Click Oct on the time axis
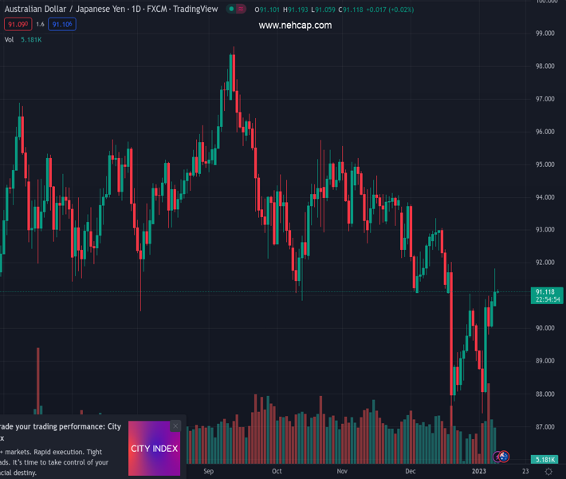566x479 pixels. click(277, 472)
